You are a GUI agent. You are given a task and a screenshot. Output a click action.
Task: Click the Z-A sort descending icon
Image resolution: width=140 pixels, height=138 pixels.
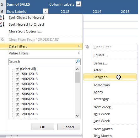tap(2, 24)
